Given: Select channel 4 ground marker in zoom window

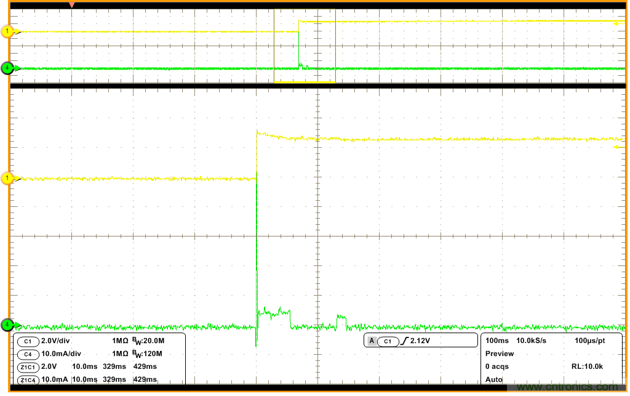Looking at the screenshot, I should click(7, 325).
